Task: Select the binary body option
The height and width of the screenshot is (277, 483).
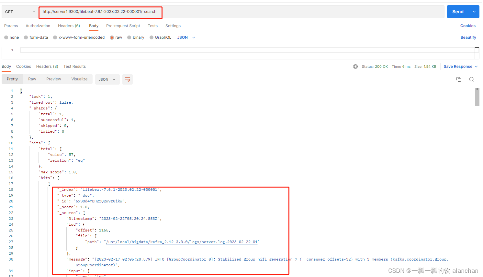Action: pos(135,37)
